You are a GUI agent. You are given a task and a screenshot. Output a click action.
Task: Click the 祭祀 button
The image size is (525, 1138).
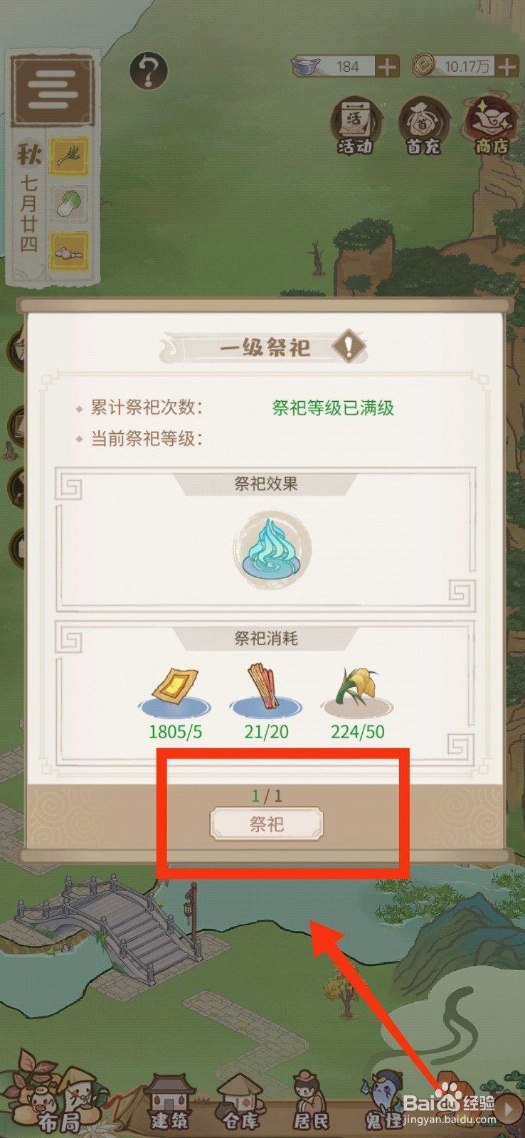point(267,824)
